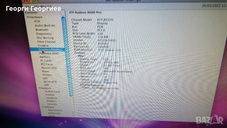The height and width of the screenshot is (128, 227).
Task: Select Disc Burning in the sidebar
Action: click(x=45, y=38)
